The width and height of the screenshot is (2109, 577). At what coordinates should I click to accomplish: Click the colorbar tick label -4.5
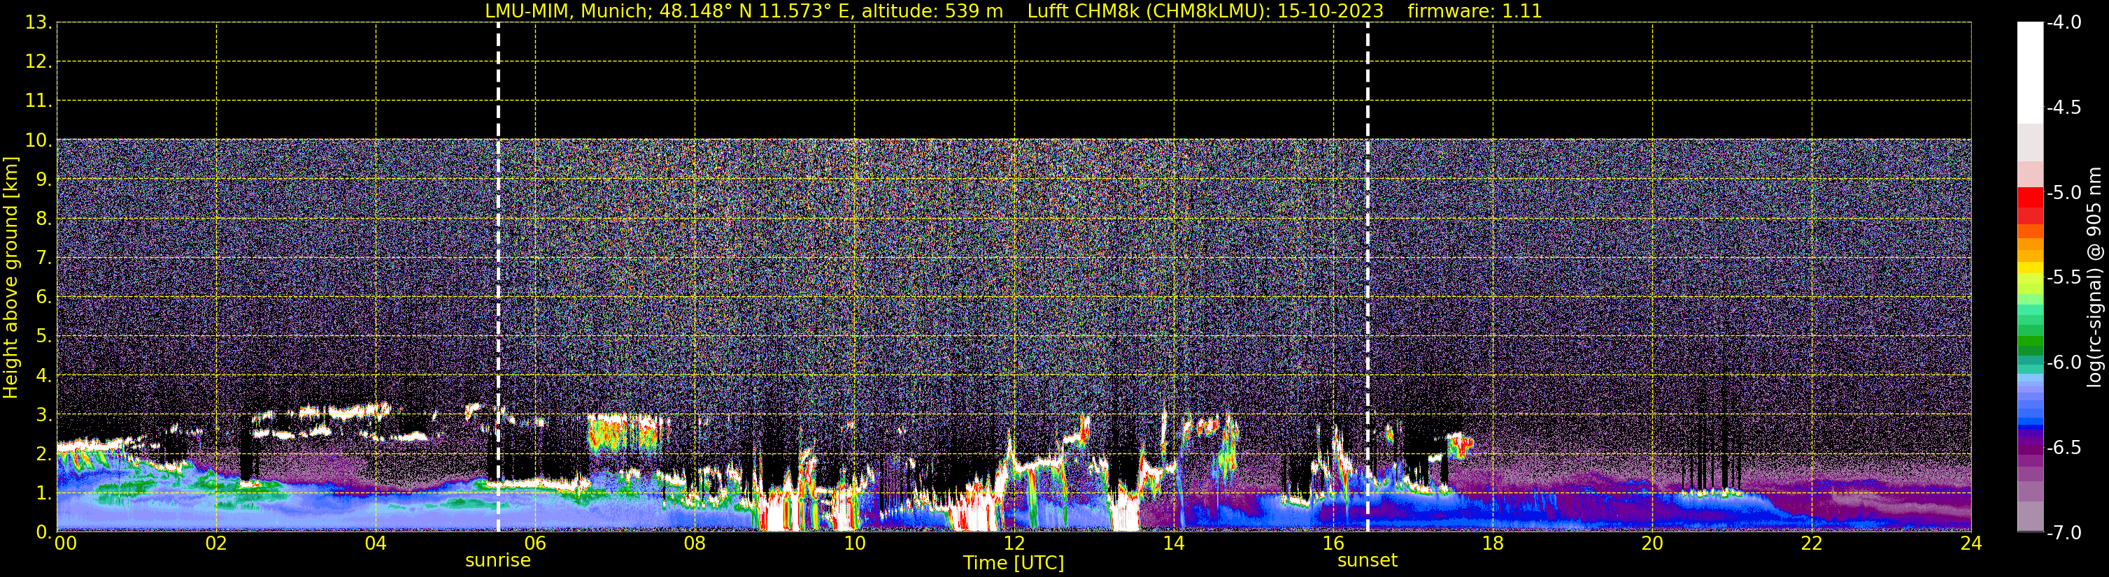pos(2063,108)
